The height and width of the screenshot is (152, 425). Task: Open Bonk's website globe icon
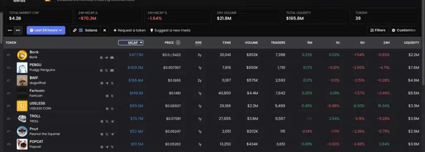[x=101, y=58]
